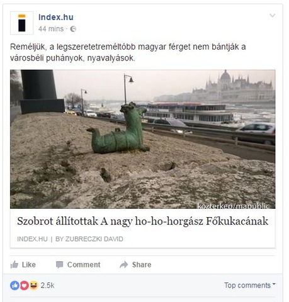Open the Top comments sort dropdown
This screenshot has height=302, width=289.
[x=250, y=285]
